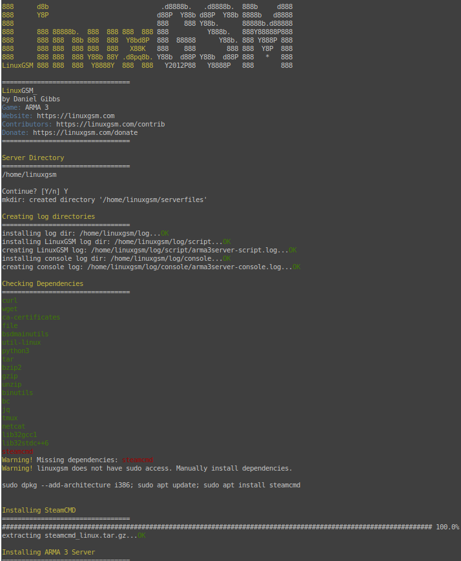Select the '/home/linuxgsm' directory path line
Screen dimensions: 461x561
point(29,174)
